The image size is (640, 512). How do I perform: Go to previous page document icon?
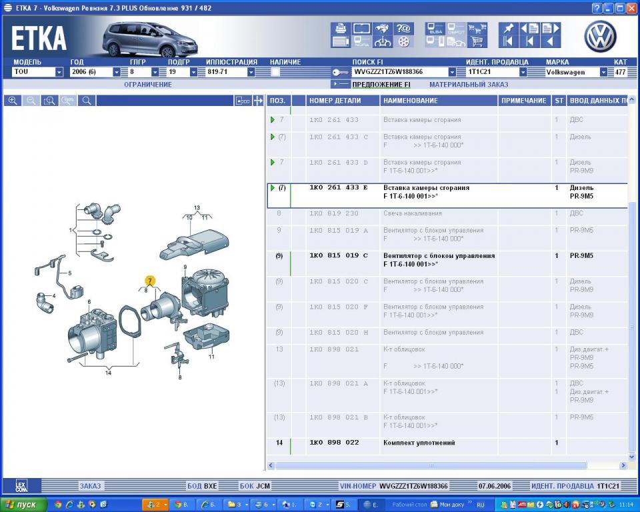tap(529, 28)
